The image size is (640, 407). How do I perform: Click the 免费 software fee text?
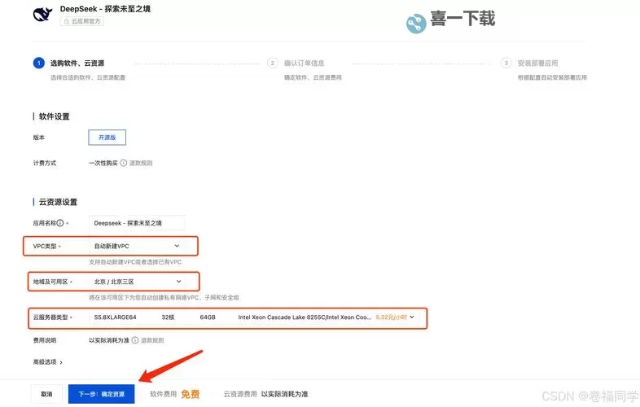pos(191,394)
